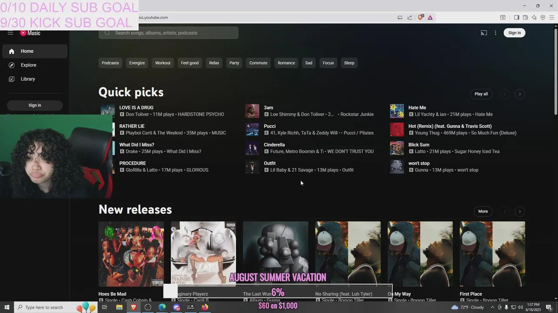Select the Sleep mood chip
Image resolution: width=558 pixels, height=313 pixels.
349,63
